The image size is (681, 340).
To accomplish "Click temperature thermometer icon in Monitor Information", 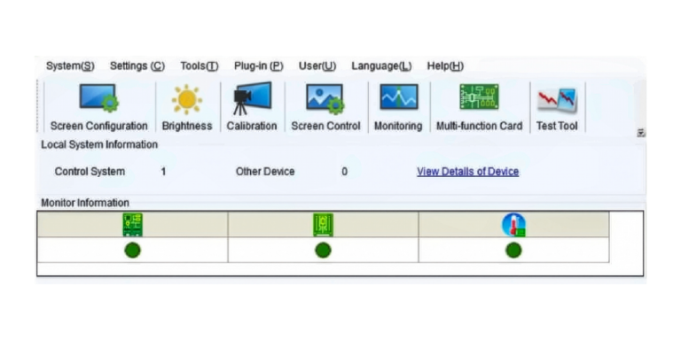I will [x=513, y=225].
